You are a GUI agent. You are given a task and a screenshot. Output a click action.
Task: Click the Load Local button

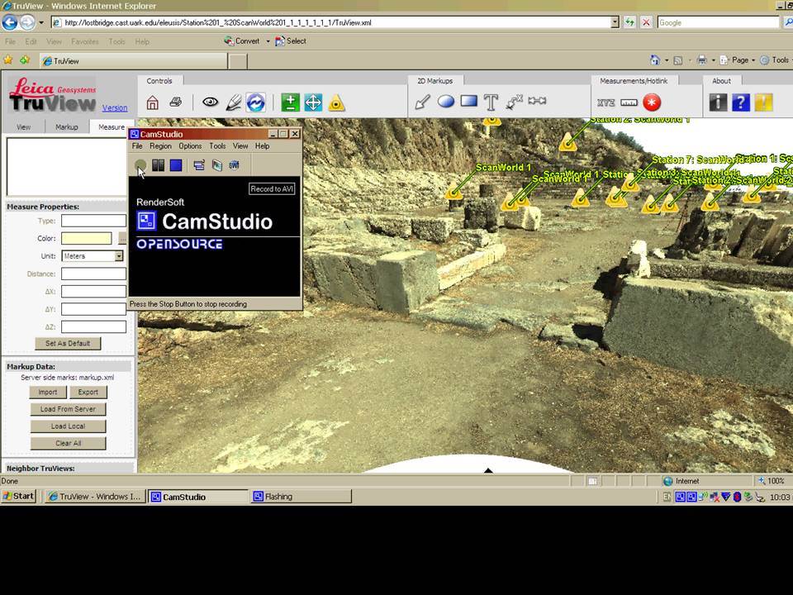(x=68, y=426)
